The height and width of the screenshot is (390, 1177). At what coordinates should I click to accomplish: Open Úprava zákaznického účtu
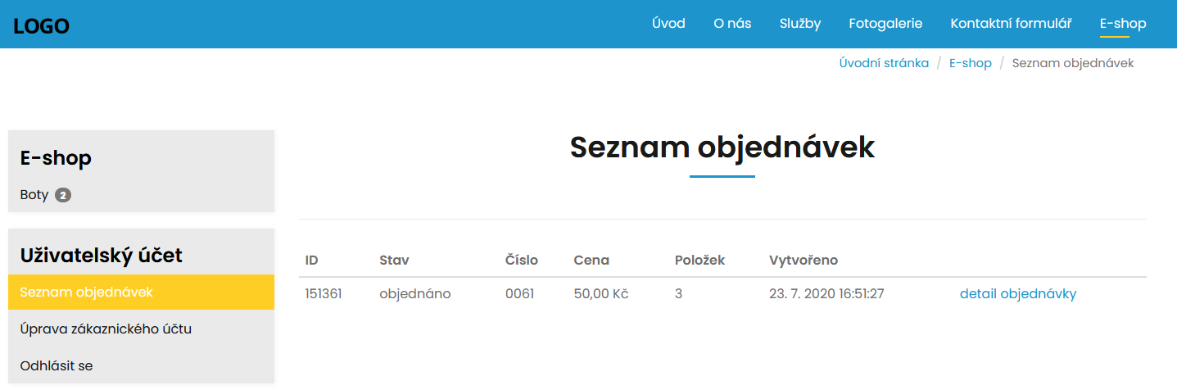(106, 329)
